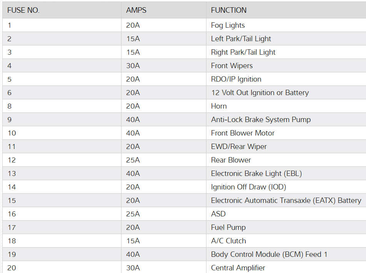Viewport: 366px width, 273px height.
Task: Select the EWD/Rear Wiper cell
Action: (238, 147)
